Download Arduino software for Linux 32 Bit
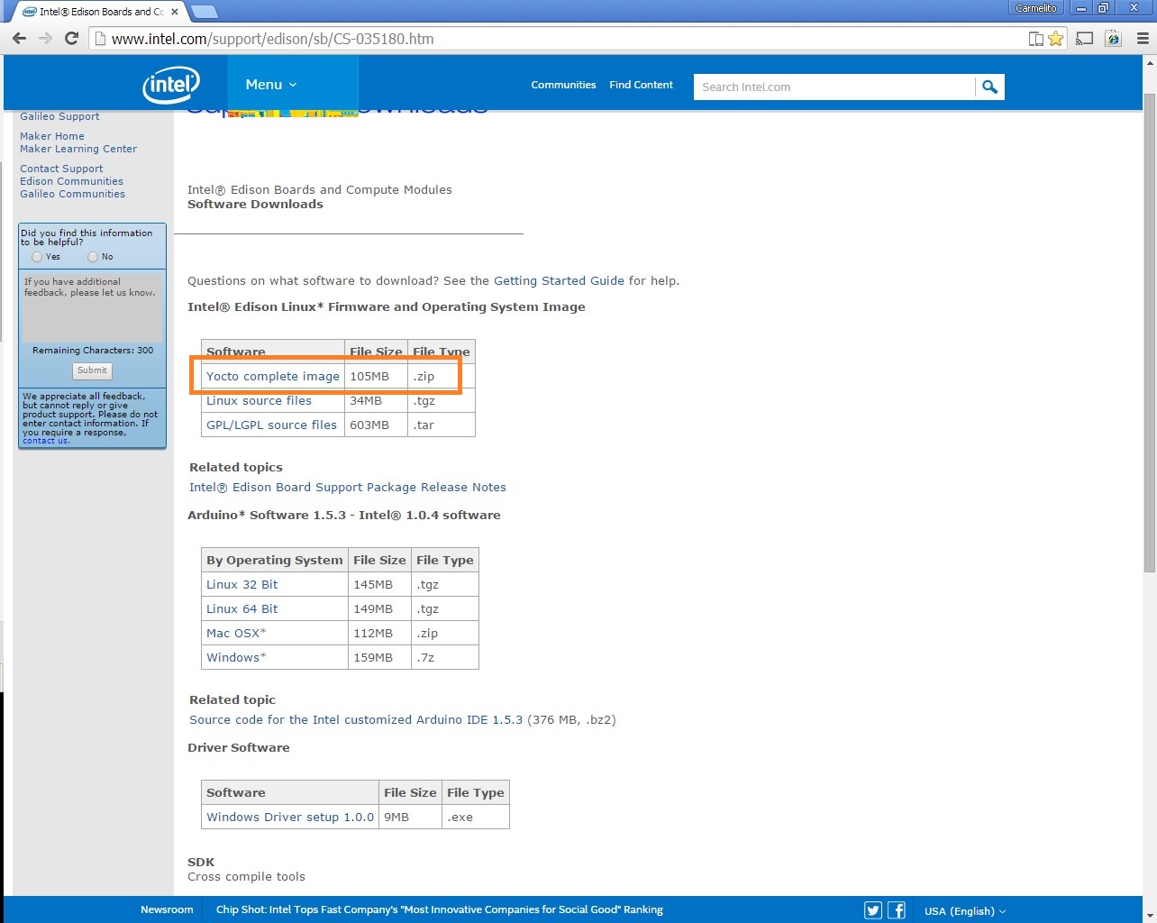1157x923 pixels. [x=241, y=584]
